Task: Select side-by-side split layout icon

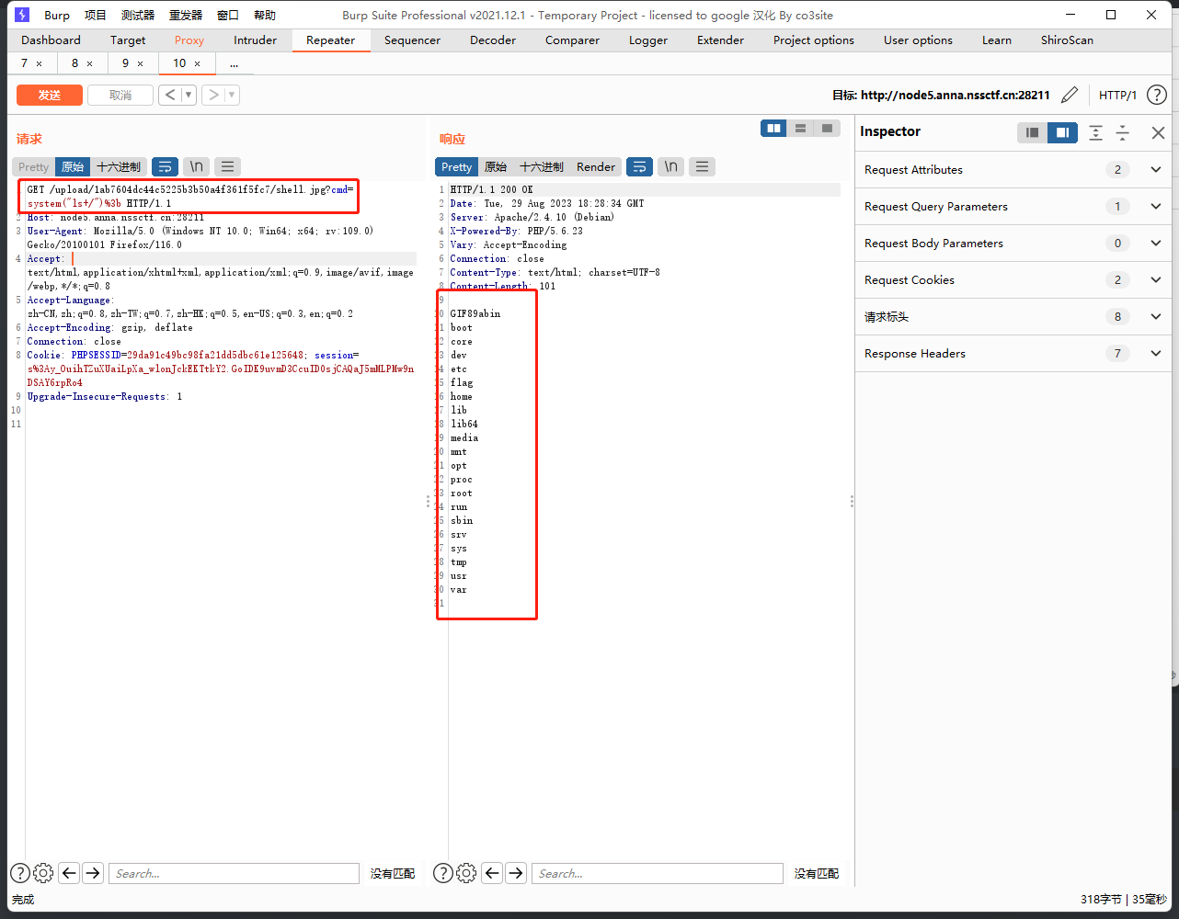Action: click(x=774, y=129)
